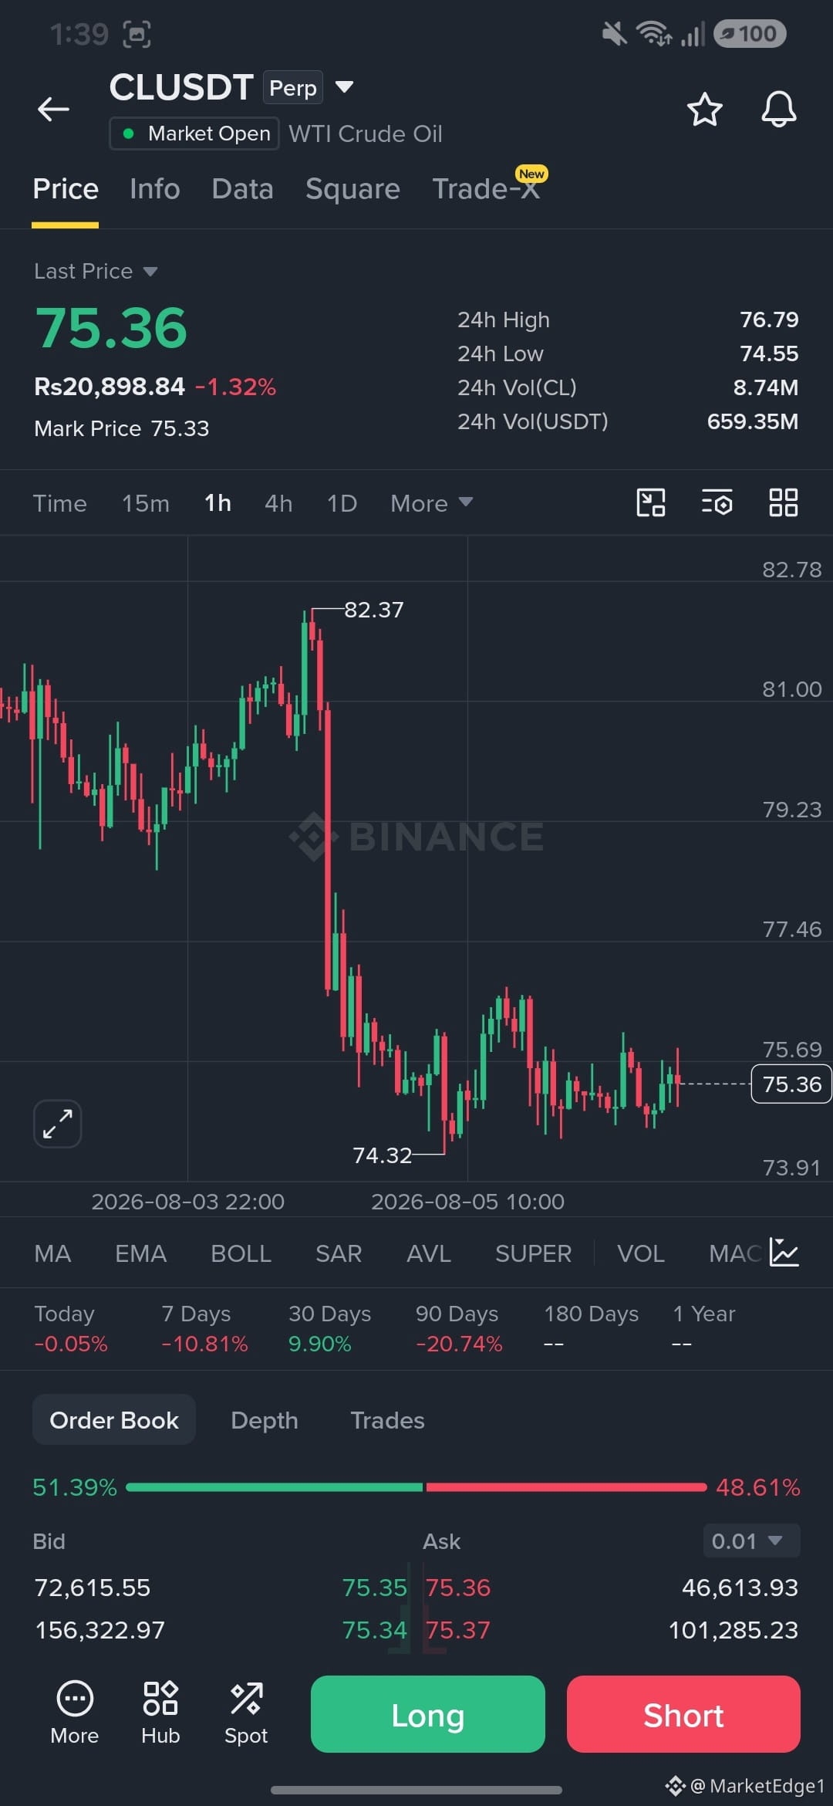833x1806 pixels.
Task: Open the More timeframes dropdown
Action: click(x=431, y=503)
